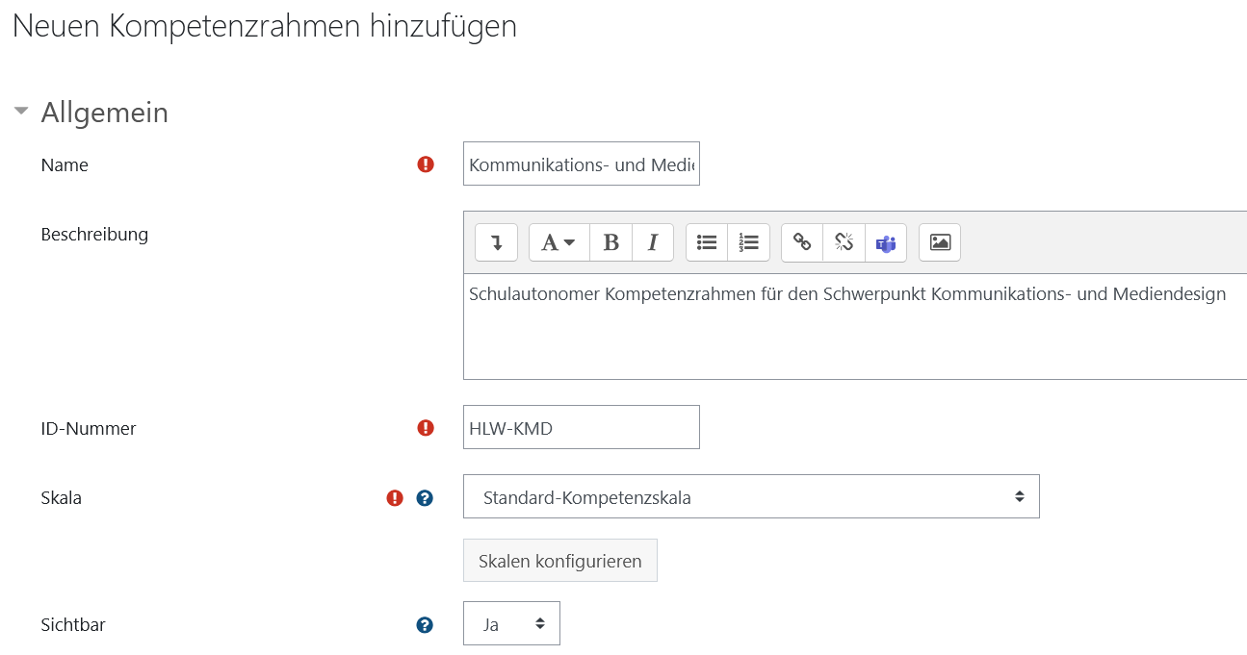
Task: Insert an ordered list in the editor
Action: point(749,242)
